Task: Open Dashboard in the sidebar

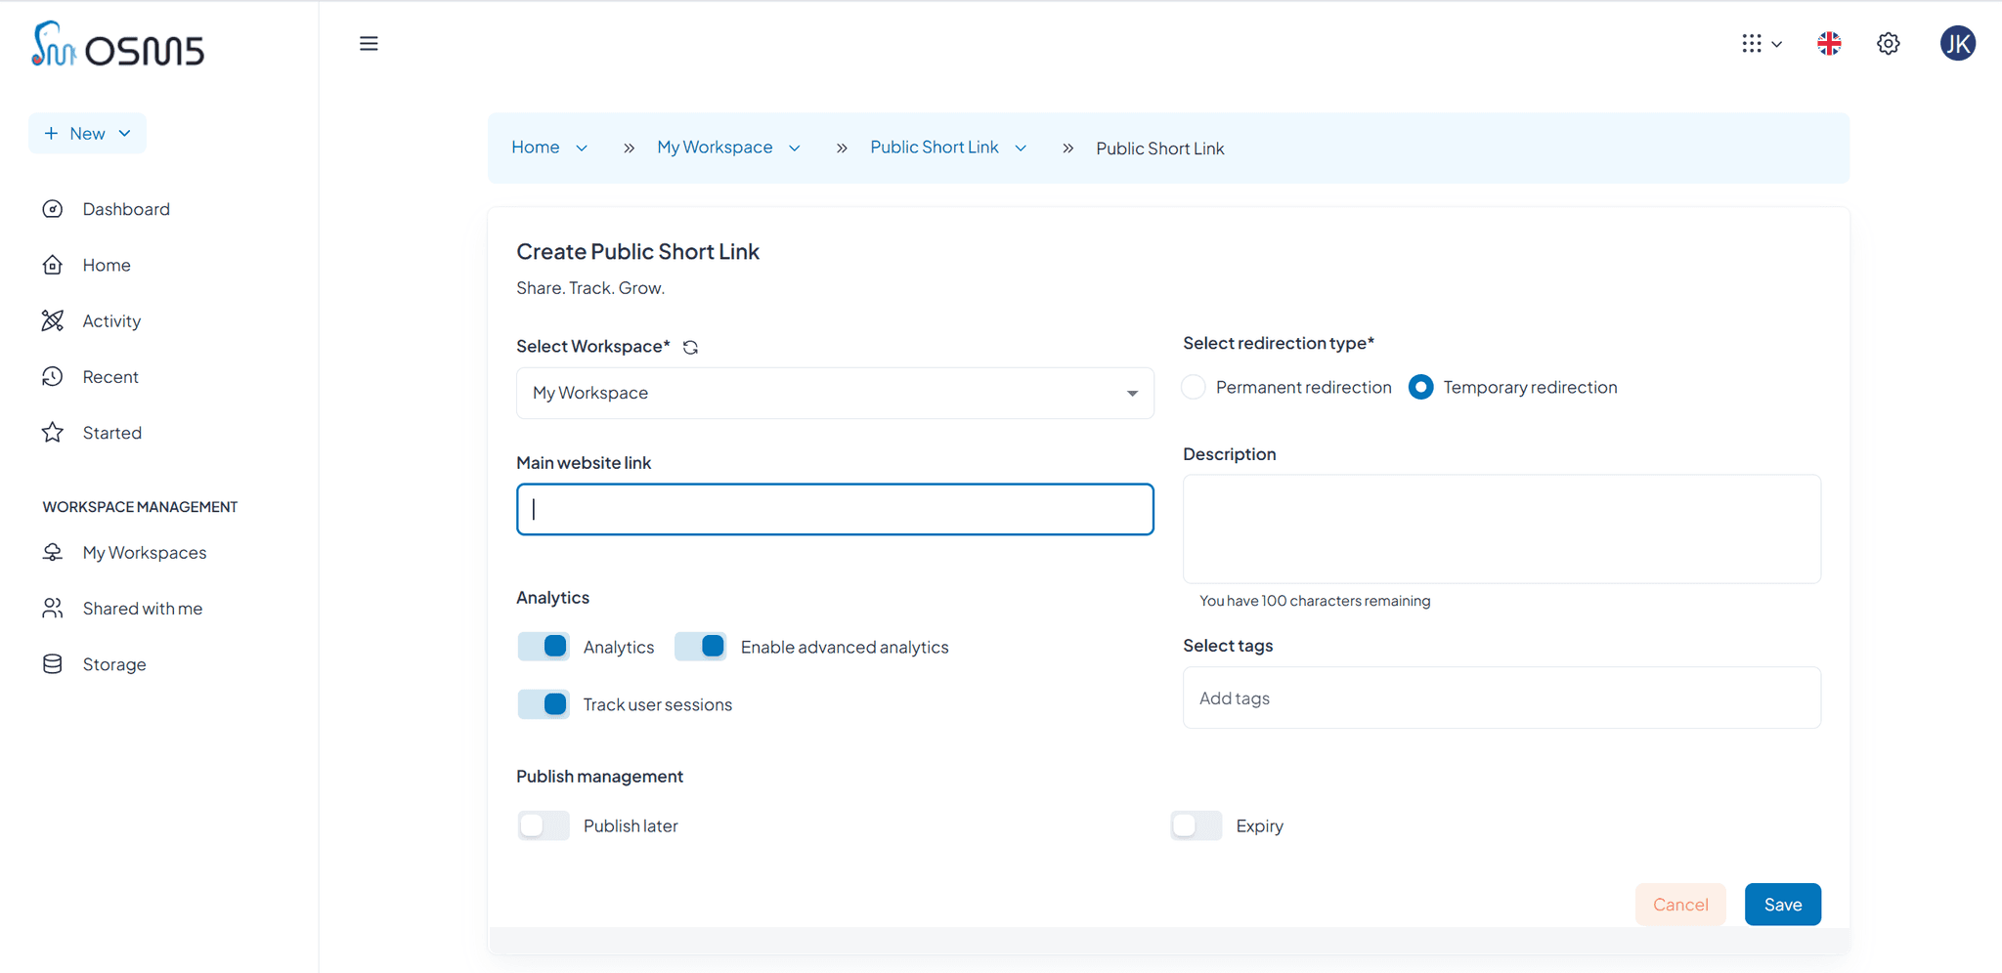Action: (x=126, y=209)
